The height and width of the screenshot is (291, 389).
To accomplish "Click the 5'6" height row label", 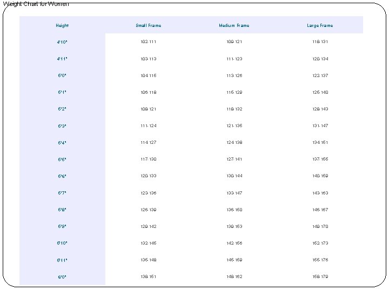I will click(x=62, y=176).
